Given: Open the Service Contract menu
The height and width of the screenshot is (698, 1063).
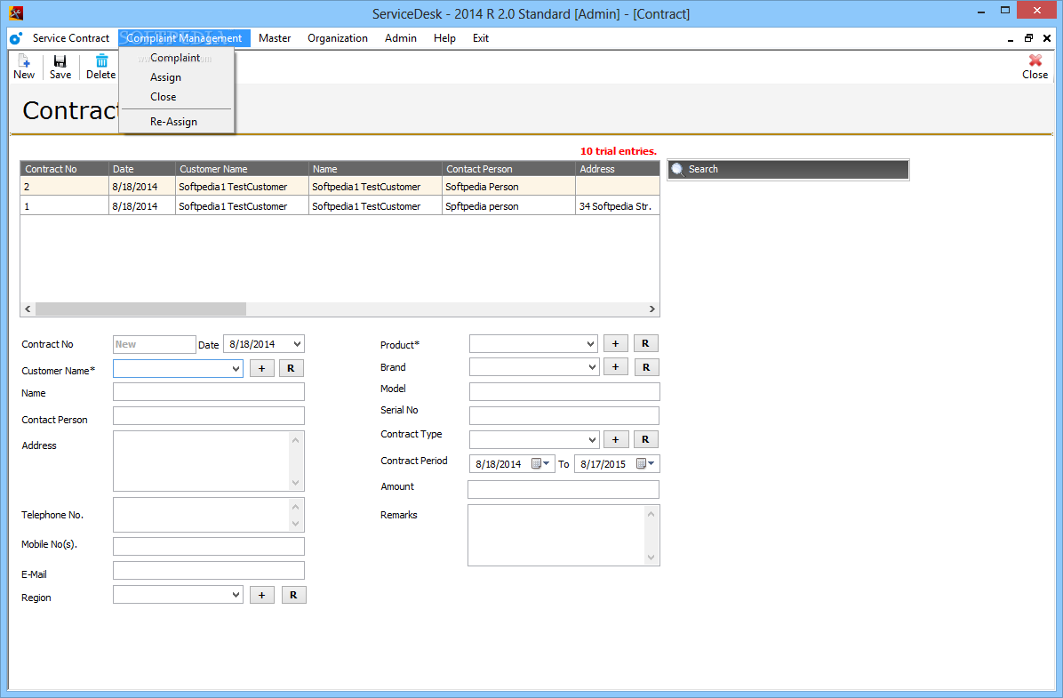Looking at the screenshot, I should point(70,38).
